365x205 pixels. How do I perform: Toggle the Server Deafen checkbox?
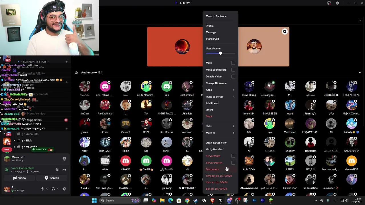point(233,163)
